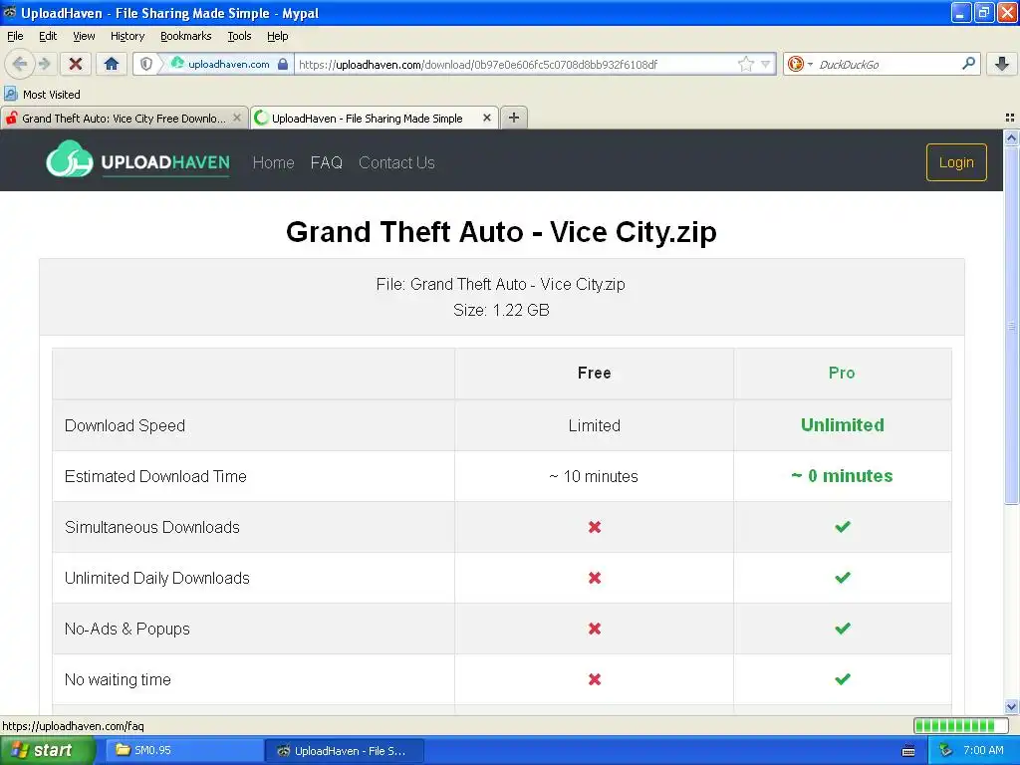Click the red X for No-Ads & Popups
The image size is (1020, 765).
pos(594,629)
